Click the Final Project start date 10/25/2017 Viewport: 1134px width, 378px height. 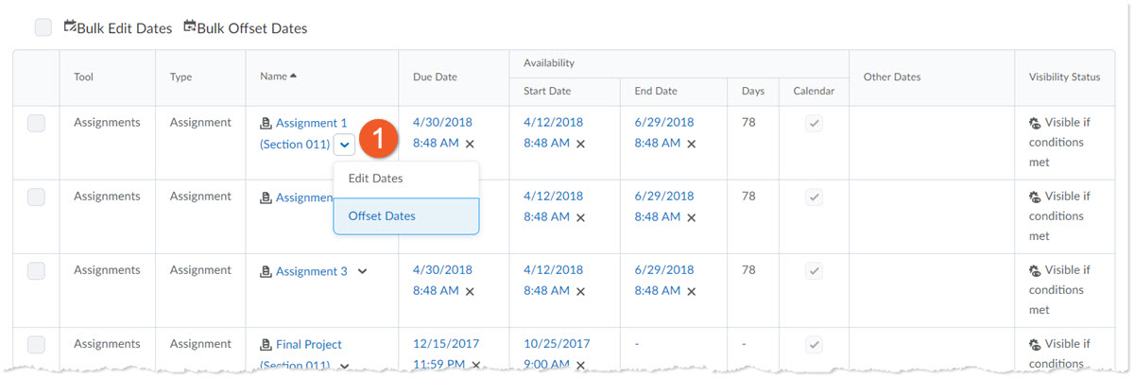point(557,344)
